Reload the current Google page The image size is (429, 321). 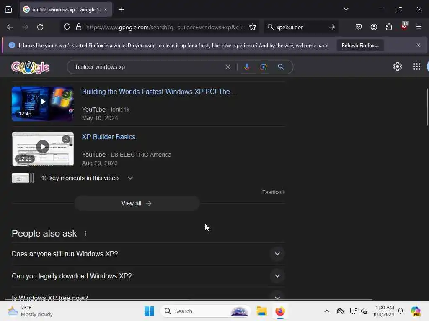tap(40, 27)
